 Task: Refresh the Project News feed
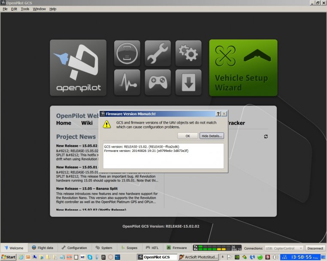(266, 136)
